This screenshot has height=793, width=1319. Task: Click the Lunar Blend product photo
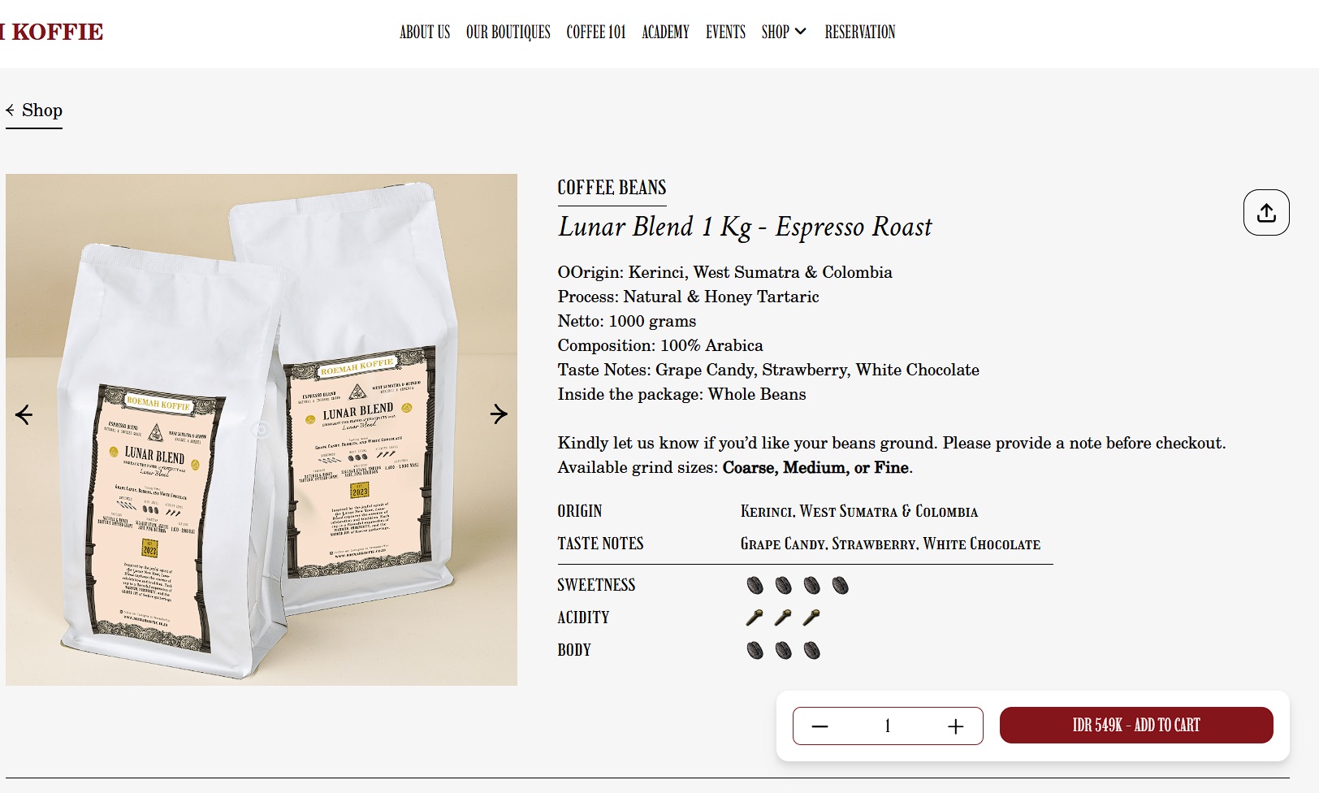pyautogui.click(x=262, y=430)
